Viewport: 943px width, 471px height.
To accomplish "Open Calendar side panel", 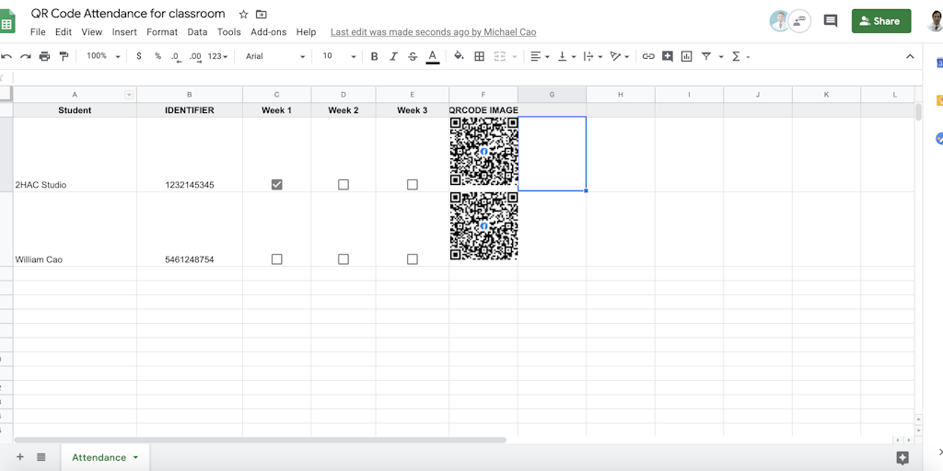I will (938, 63).
